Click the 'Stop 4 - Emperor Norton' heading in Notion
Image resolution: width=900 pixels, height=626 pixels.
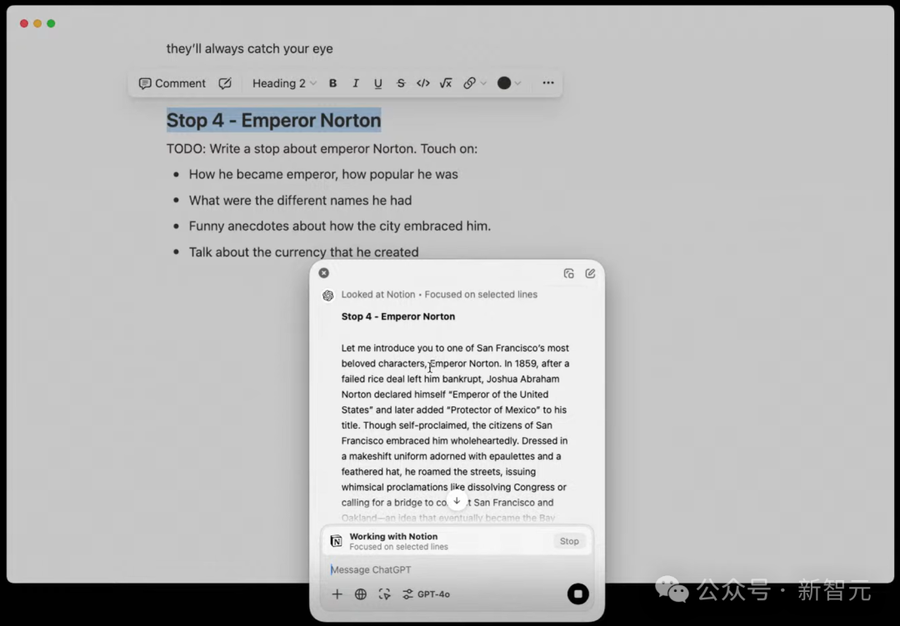point(274,121)
